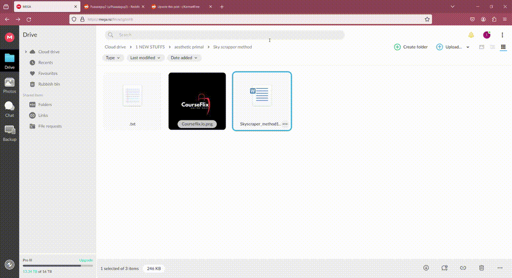Viewport: 512px width, 278px height.
Task: Open Firefox extensions icon
Action: pos(494,20)
